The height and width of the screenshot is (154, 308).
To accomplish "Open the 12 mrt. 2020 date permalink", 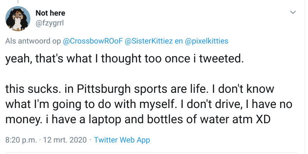I will click(x=64, y=140).
